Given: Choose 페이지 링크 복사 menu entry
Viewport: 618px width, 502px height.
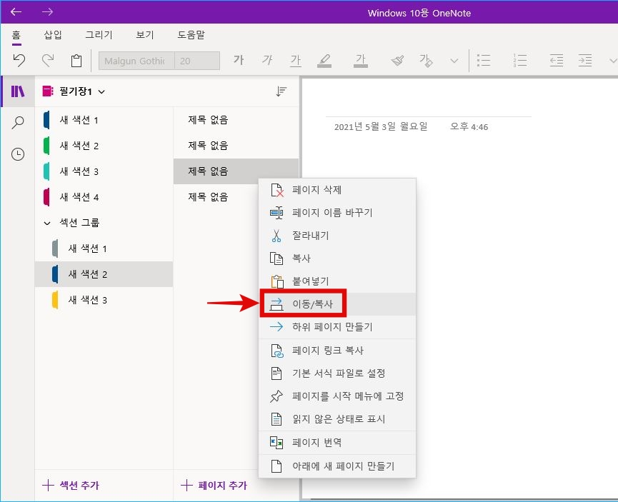Looking at the screenshot, I should (337, 351).
